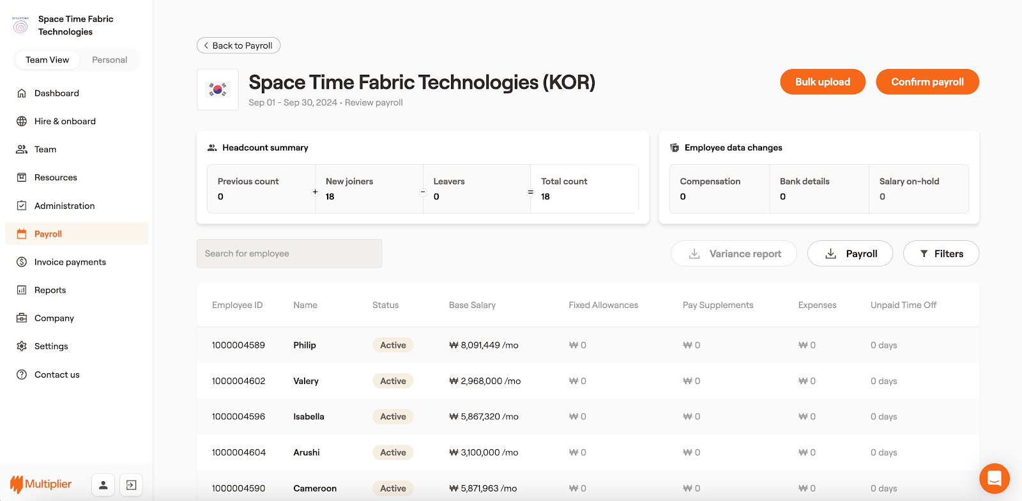Click the Employee ID column header

[238, 305]
